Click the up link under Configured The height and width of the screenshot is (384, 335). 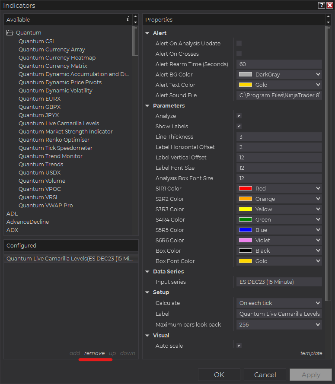click(x=112, y=353)
